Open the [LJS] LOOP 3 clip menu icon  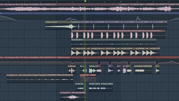coord(72,40)
